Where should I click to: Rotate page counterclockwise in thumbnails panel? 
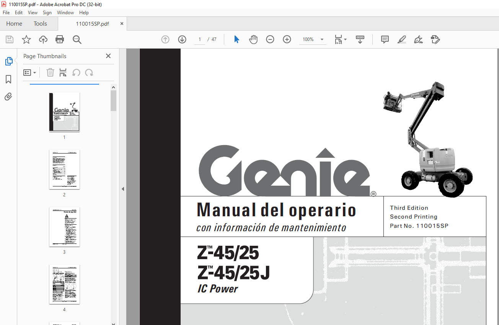pos(76,72)
